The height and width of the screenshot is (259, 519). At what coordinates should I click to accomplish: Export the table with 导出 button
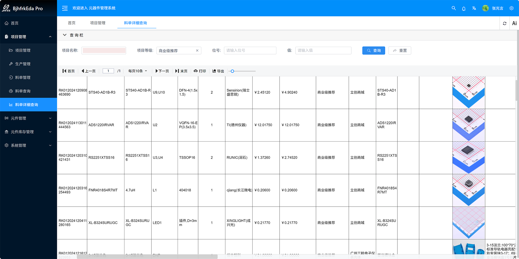218,71
